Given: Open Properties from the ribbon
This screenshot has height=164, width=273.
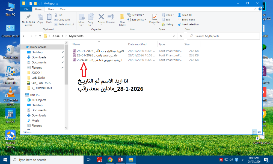Looking at the screenshot, I should click(x=155, y=18).
